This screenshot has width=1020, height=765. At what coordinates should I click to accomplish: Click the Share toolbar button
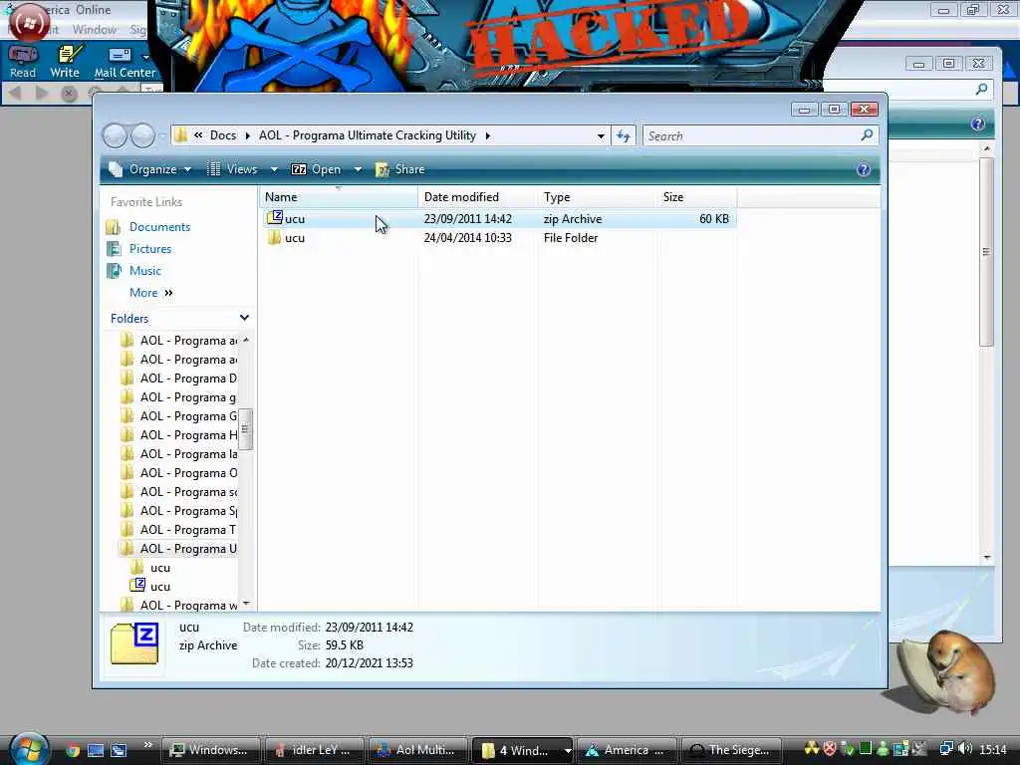pos(400,169)
